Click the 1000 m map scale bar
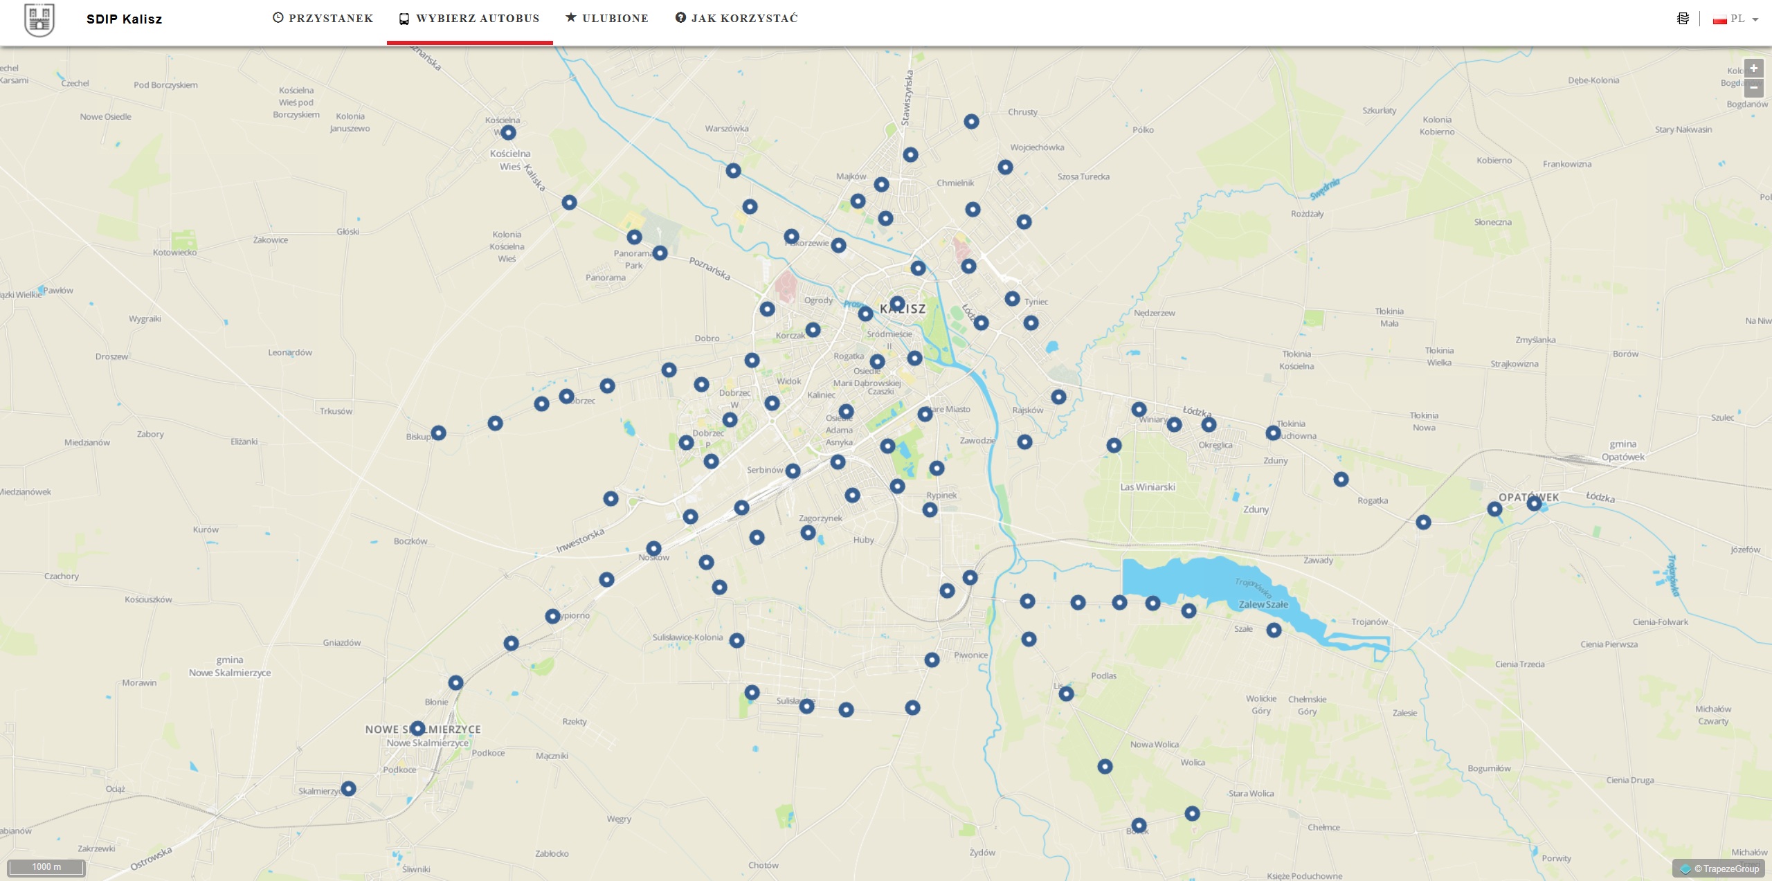 tap(46, 867)
